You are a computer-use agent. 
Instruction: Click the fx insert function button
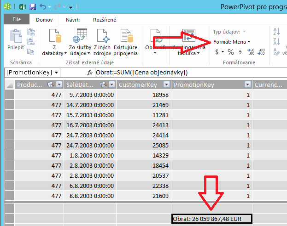90,73
